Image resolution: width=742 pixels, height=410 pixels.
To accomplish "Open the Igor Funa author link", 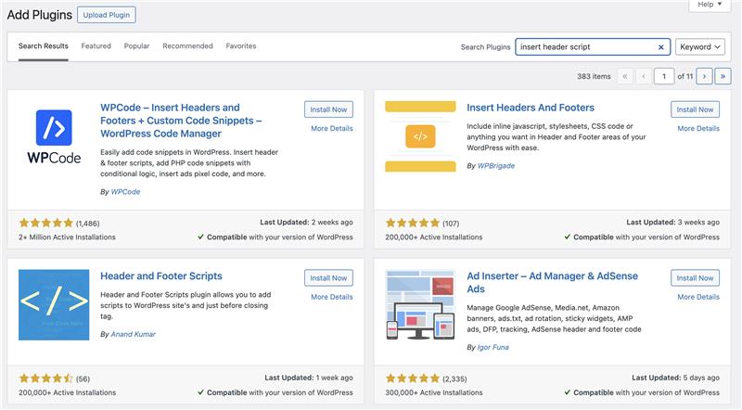I will (x=493, y=347).
